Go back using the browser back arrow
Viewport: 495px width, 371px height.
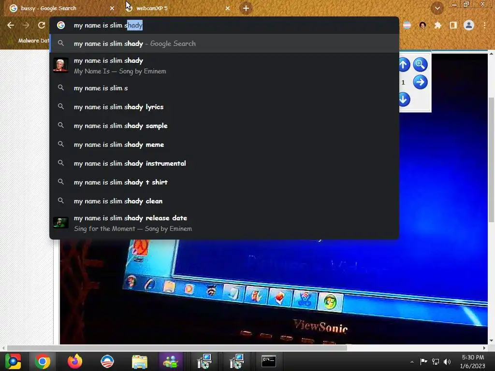pyautogui.click(x=11, y=25)
